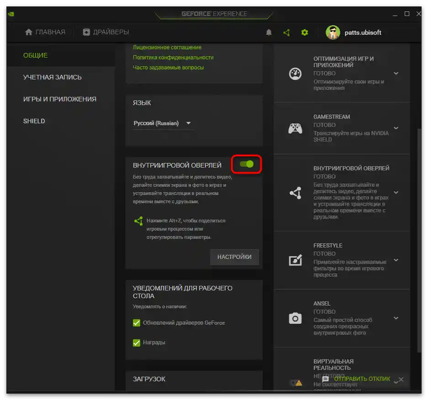Click the Уведомлять о наличии label
The width and height of the screenshot is (428, 400).
tap(160, 307)
